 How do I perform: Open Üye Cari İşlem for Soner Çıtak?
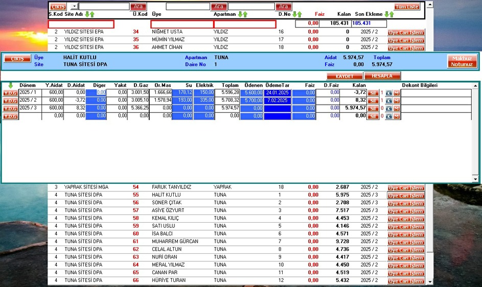(406, 203)
